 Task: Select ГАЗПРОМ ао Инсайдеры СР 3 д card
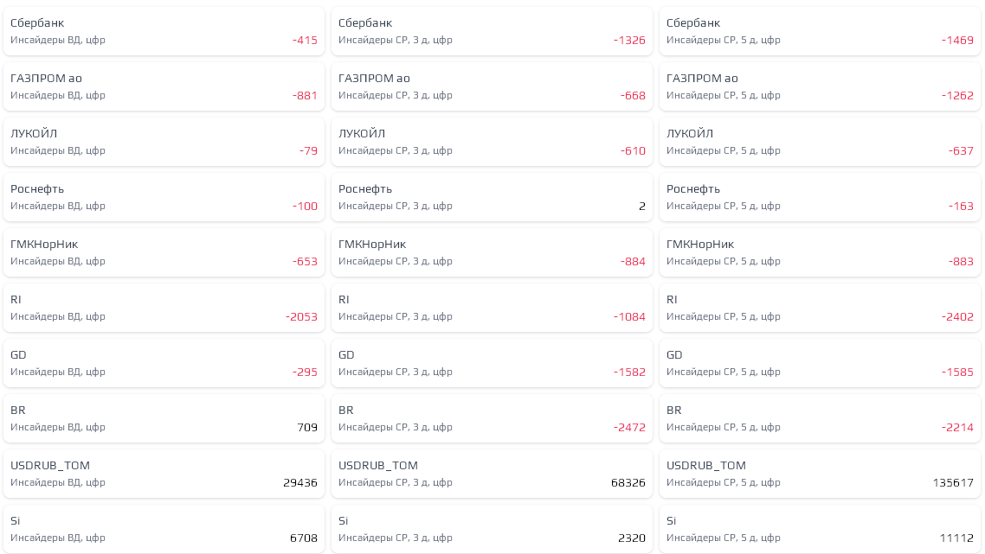point(492,86)
